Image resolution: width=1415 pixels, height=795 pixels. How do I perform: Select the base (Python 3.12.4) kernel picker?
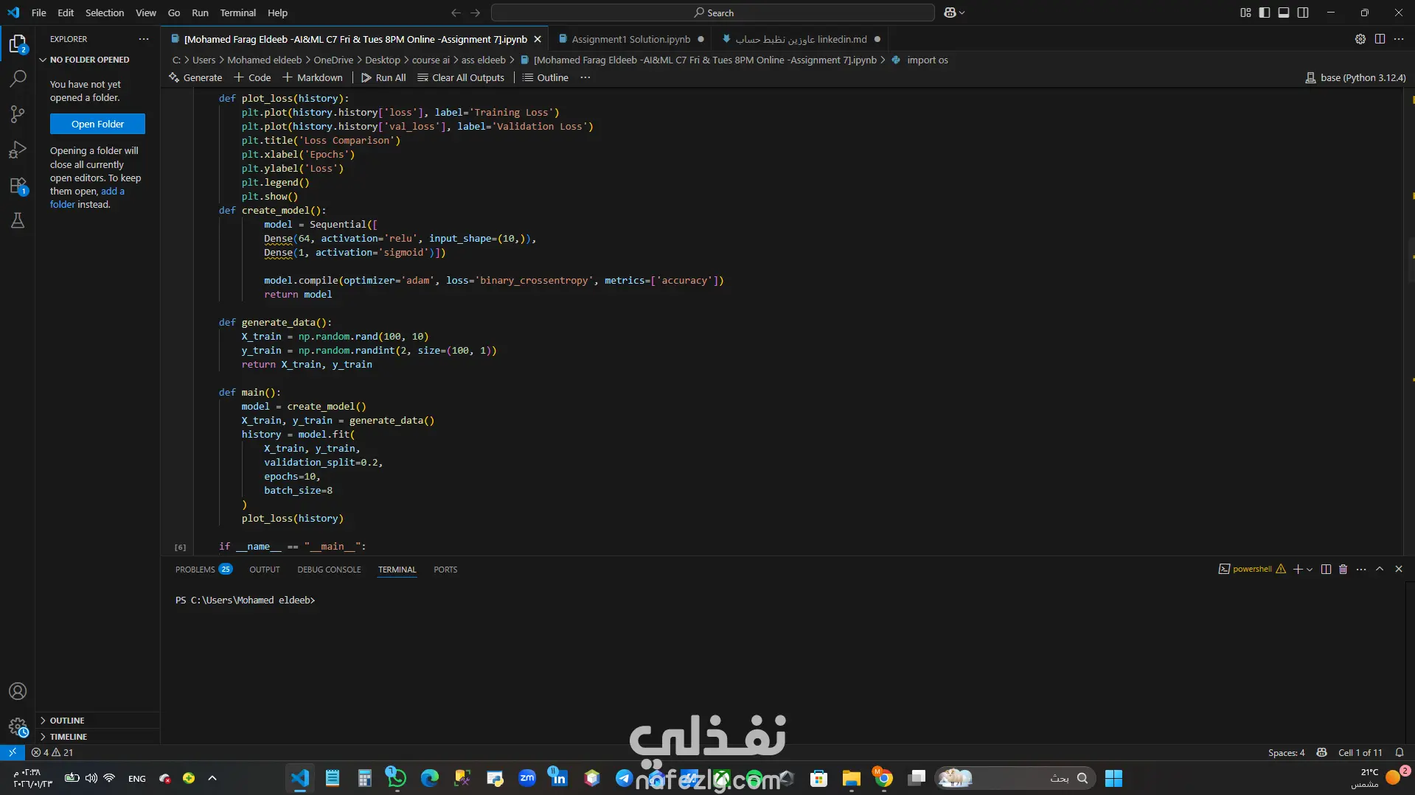point(1355,77)
